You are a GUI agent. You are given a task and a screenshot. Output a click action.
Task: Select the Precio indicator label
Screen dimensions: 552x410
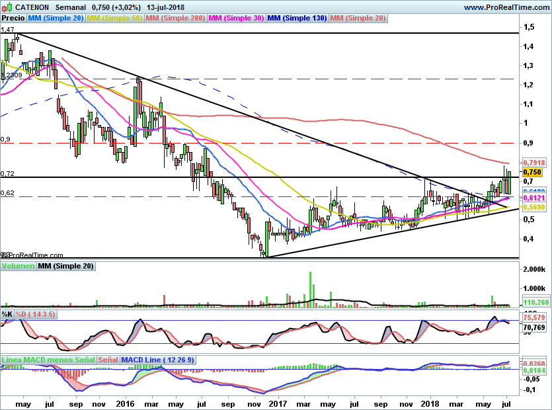pos(13,19)
